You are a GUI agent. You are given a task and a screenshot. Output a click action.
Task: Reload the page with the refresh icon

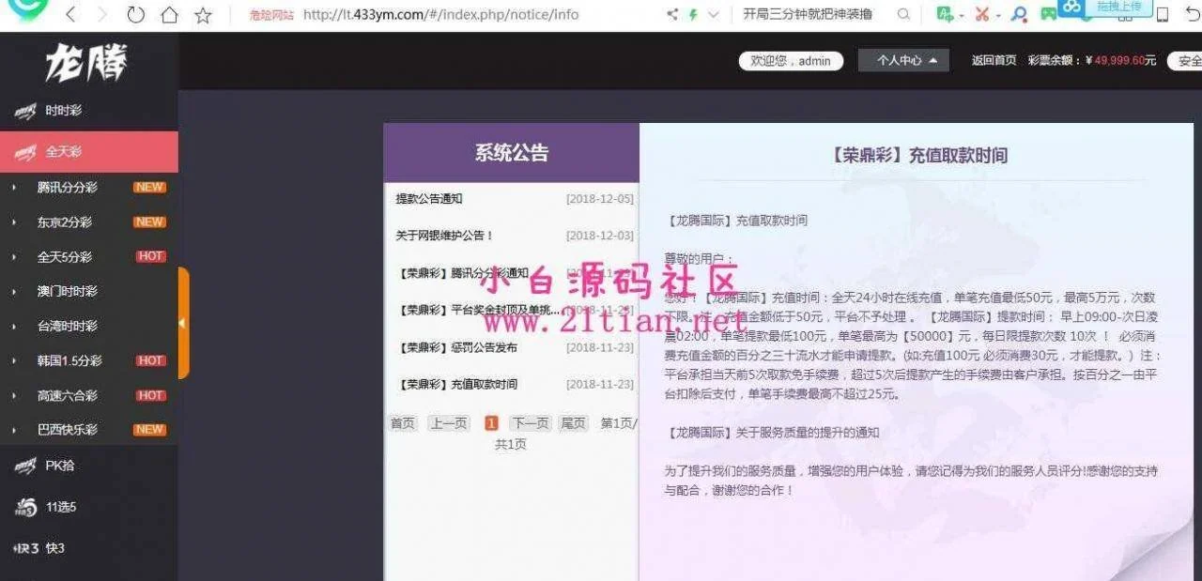tap(135, 15)
